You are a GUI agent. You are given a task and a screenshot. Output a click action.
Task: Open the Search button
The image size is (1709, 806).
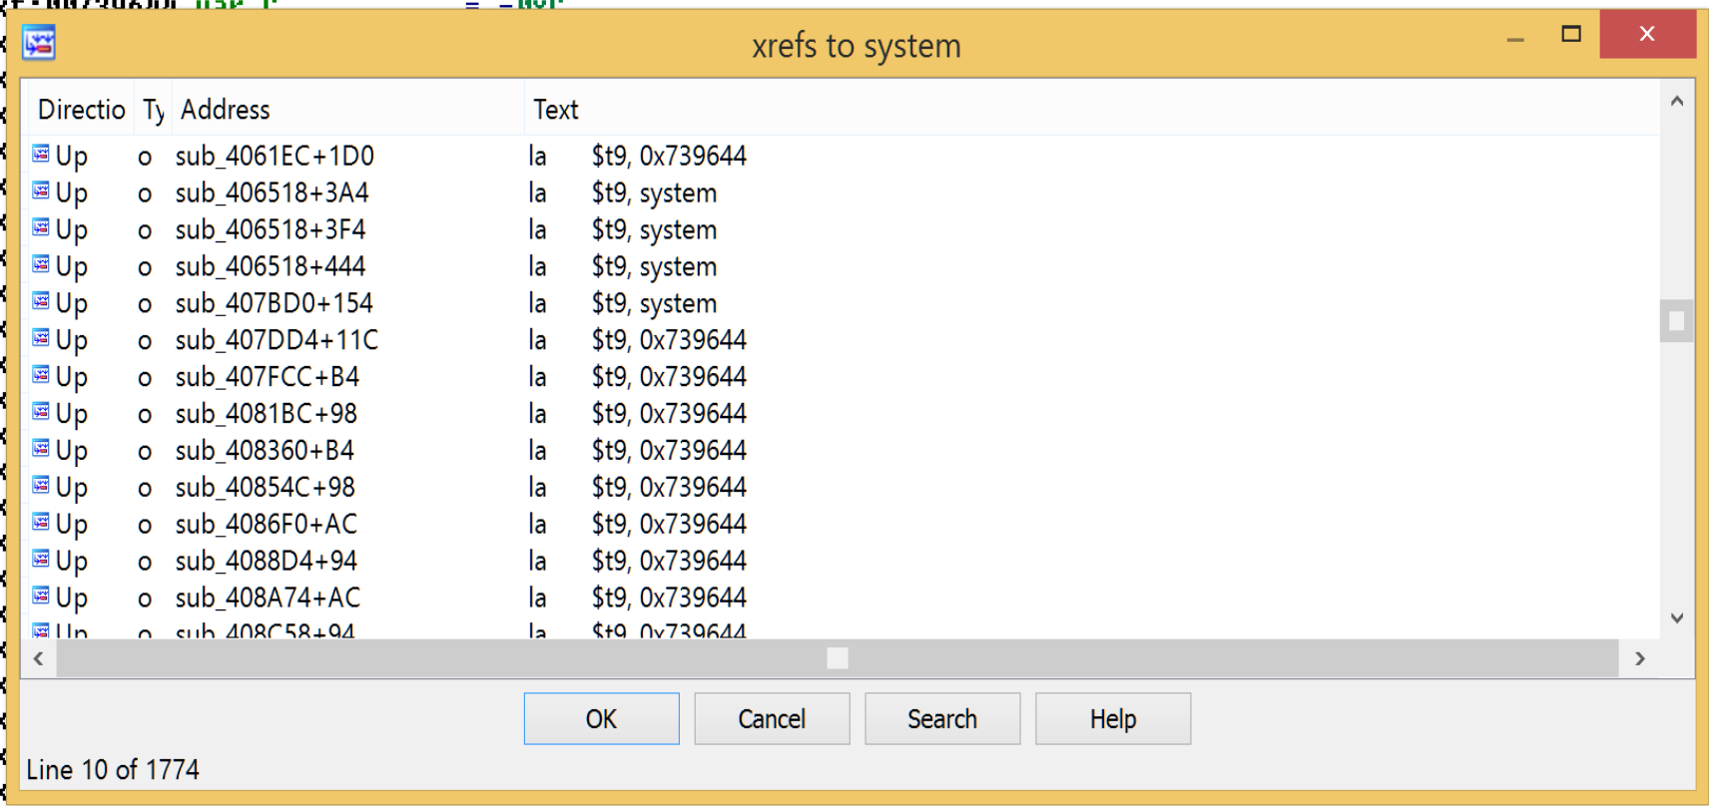pyautogui.click(x=942, y=718)
